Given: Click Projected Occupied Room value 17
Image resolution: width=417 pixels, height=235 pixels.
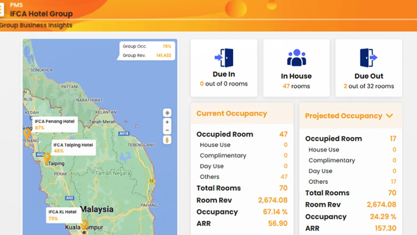Looking at the screenshot, I should point(393,139).
